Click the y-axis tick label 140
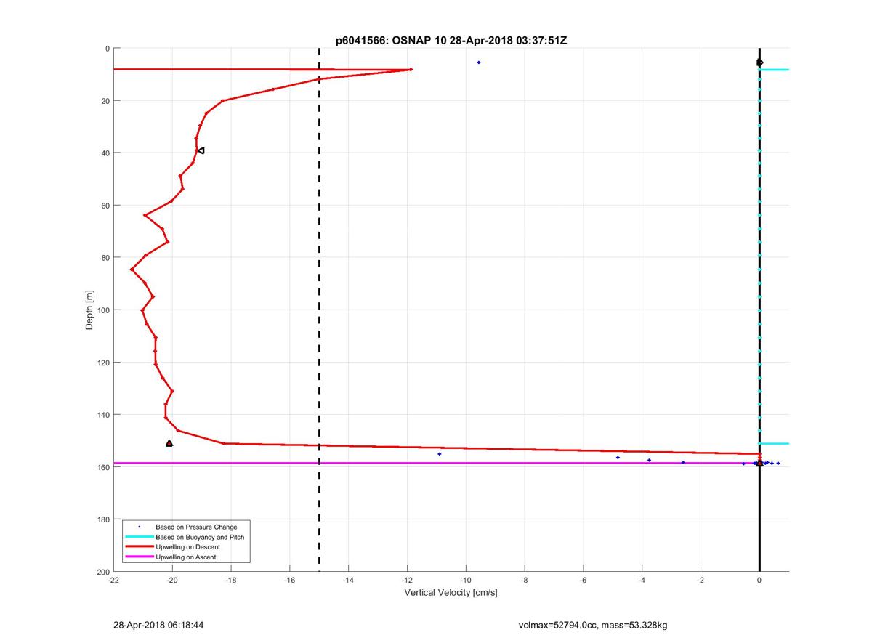 (103, 415)
